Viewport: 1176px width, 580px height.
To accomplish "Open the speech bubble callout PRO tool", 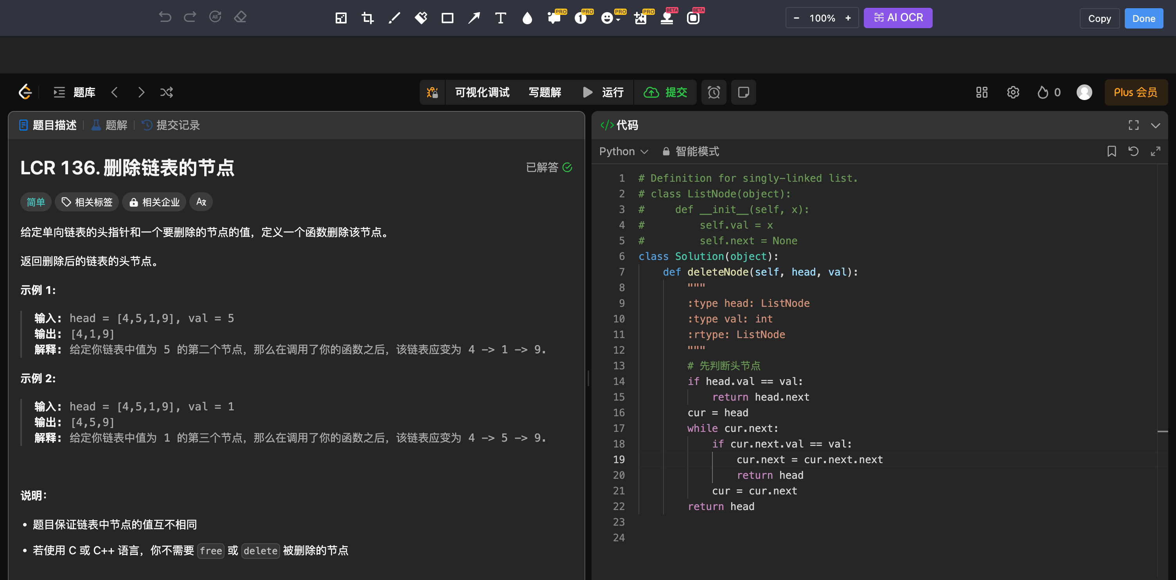I will point(555,17).
